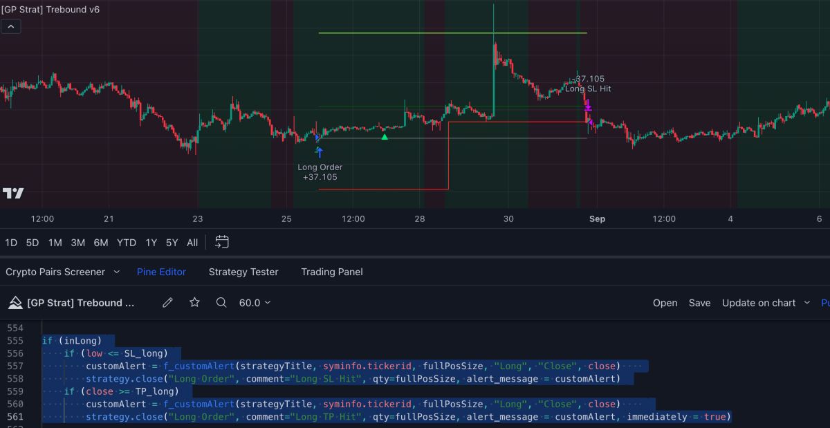Open the script name GP Strat Trebound title
The height and width of the screenshot is (428, 830).
pyautogui.click(x=80, y=303)
